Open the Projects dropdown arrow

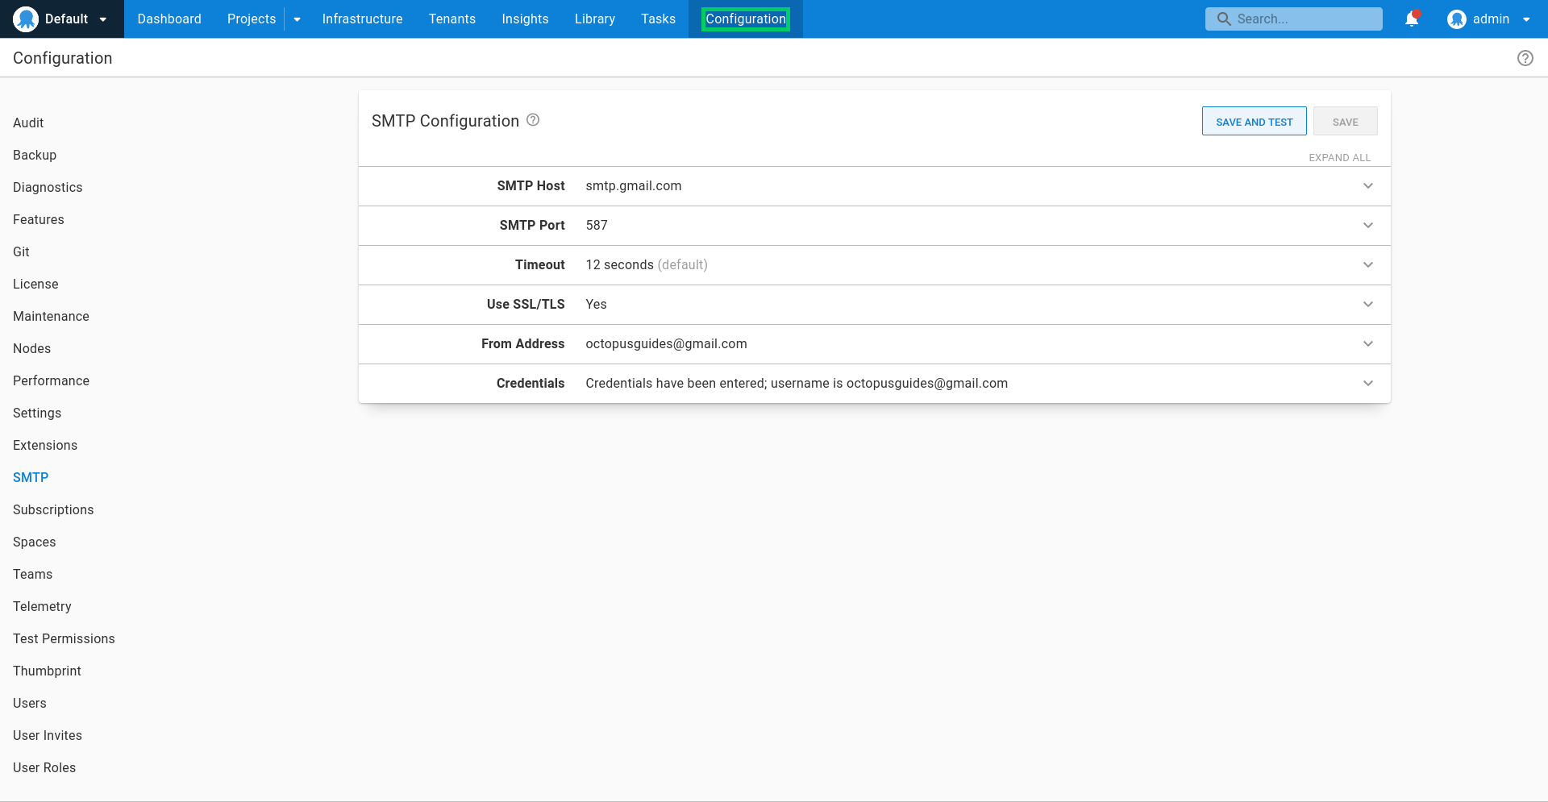[297, 19]
